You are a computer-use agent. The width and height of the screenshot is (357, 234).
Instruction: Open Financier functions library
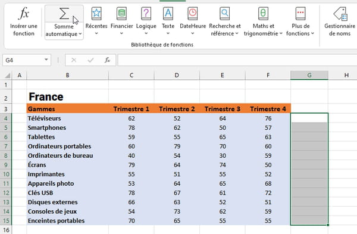[x=121, y=22]
